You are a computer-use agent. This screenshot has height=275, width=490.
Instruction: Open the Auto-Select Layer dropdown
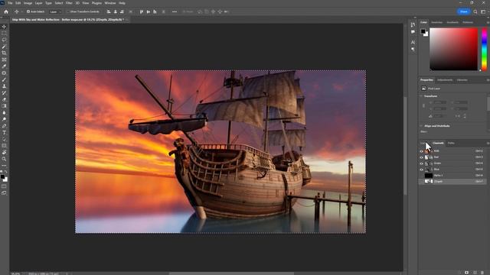[x=56, y=12]
